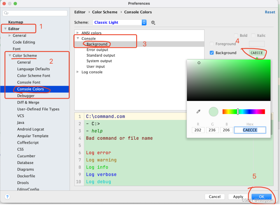Select Java color settings
The width and height of the screenshot is (280, 205).
(x=21, y=122)
